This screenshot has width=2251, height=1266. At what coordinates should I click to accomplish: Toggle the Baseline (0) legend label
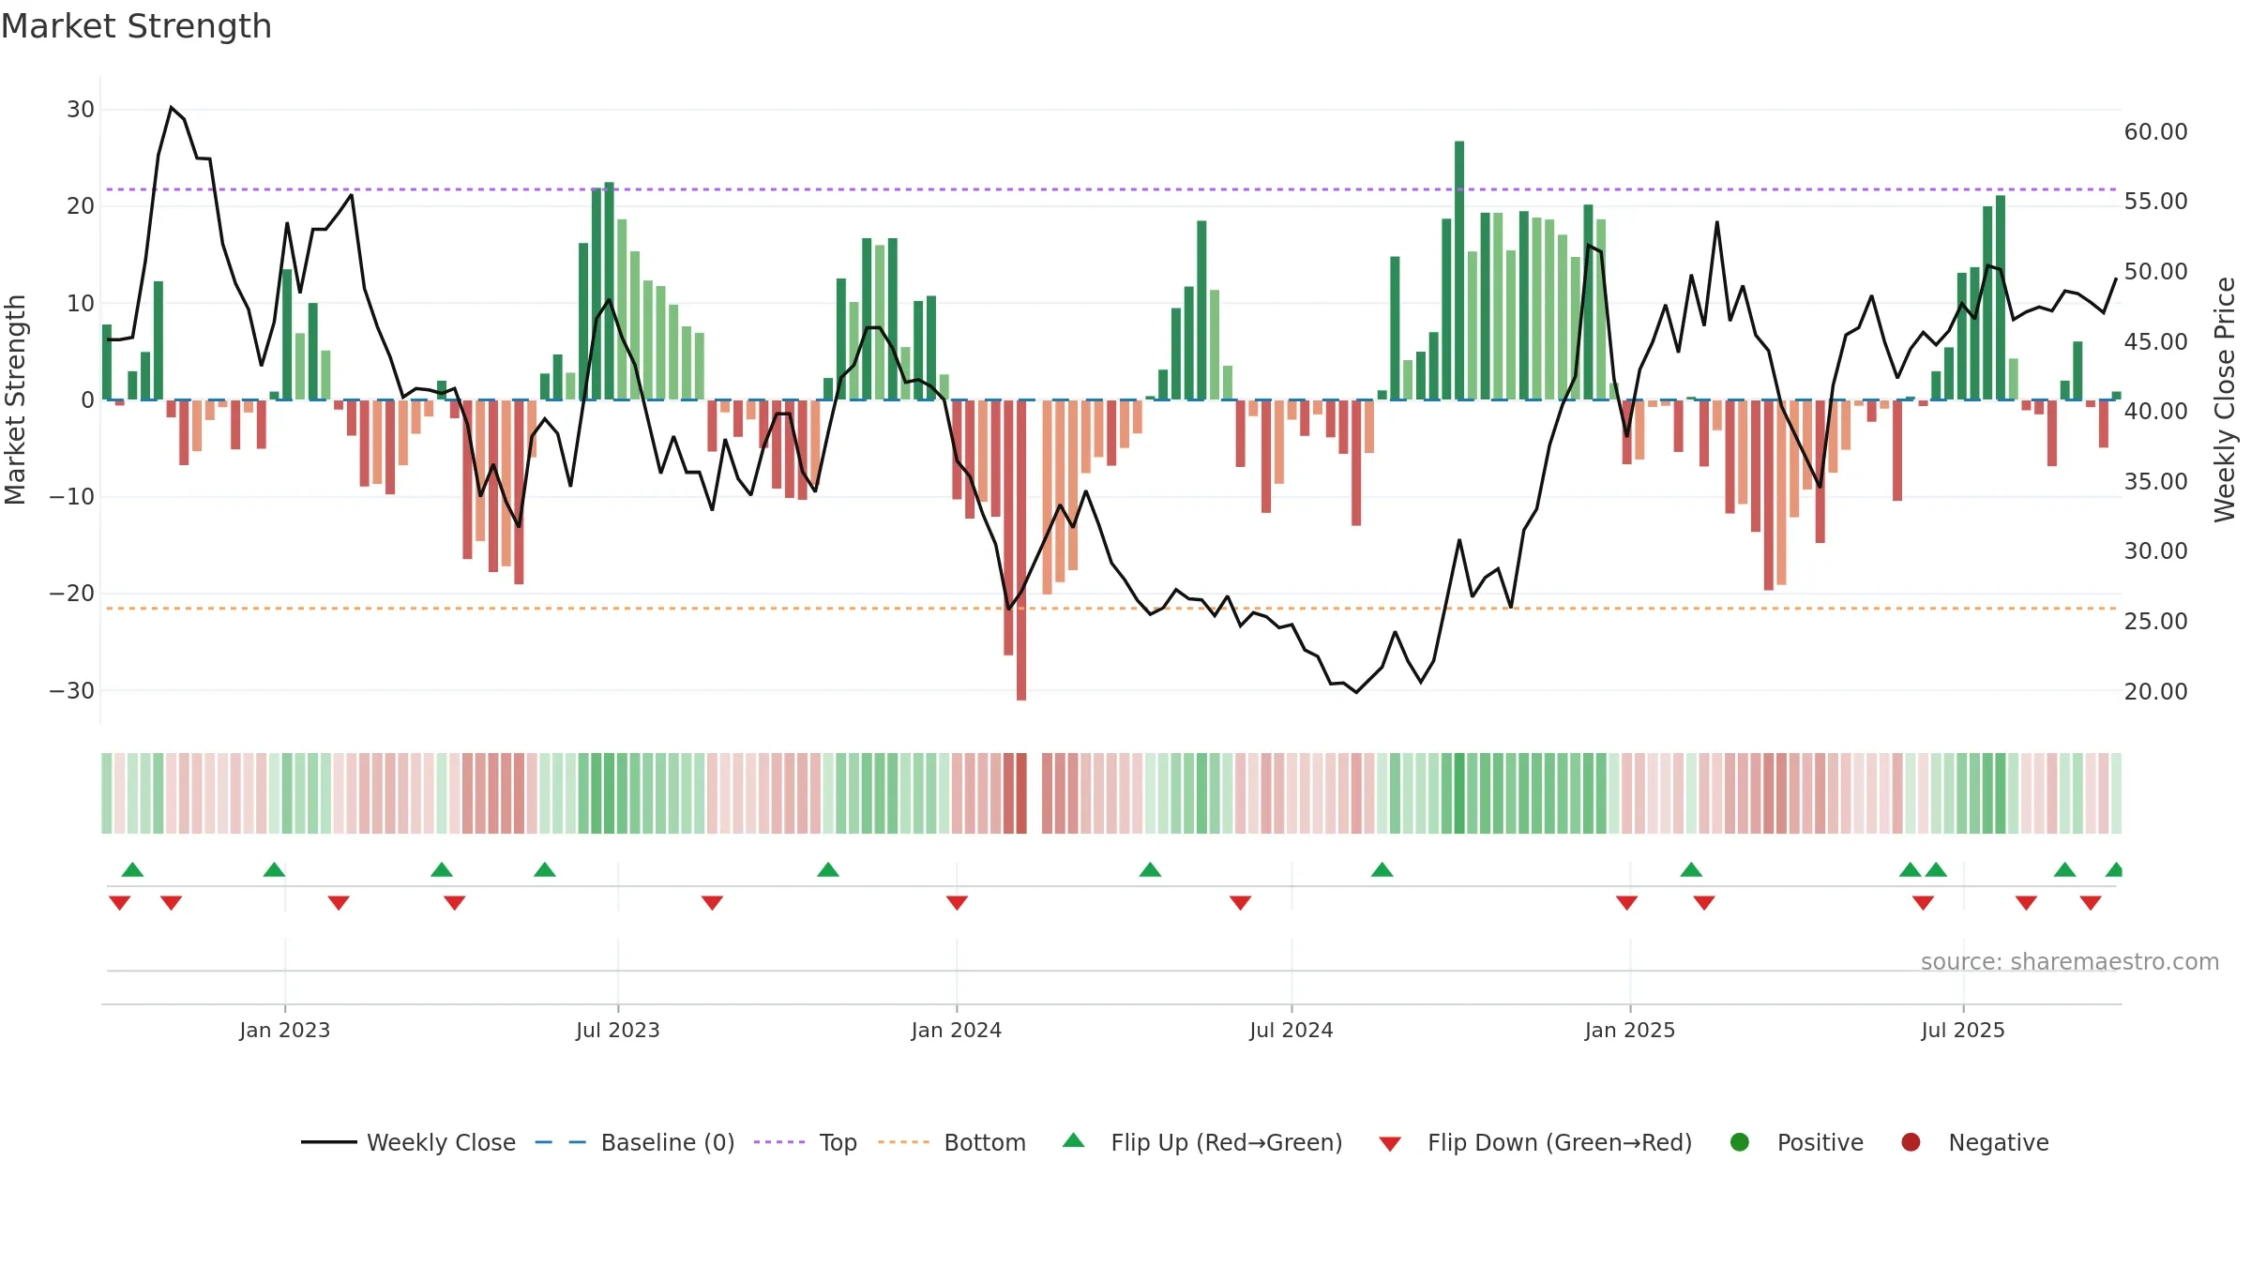(x=668, y=1143)
